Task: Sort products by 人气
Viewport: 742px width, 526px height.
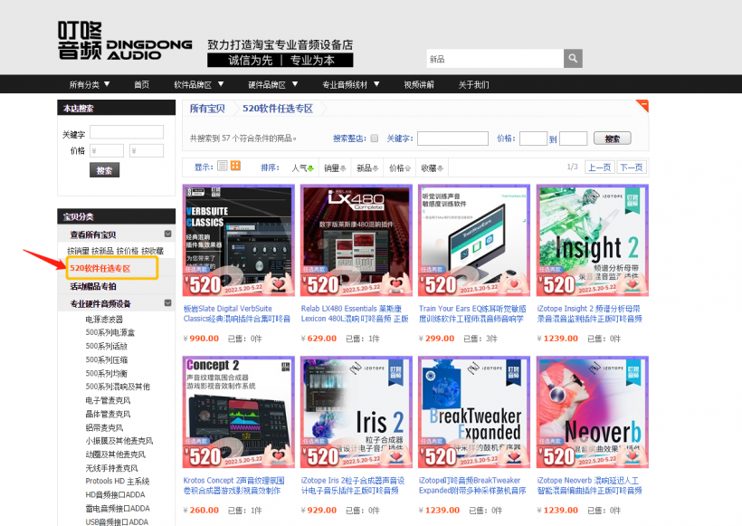Action: pyautogui.click(x=303, y=167)
